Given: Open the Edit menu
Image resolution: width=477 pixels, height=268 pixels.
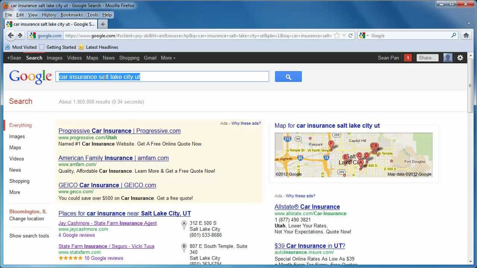Looking at the screenshot, I should pyautogui.click(x=20, y=15).
